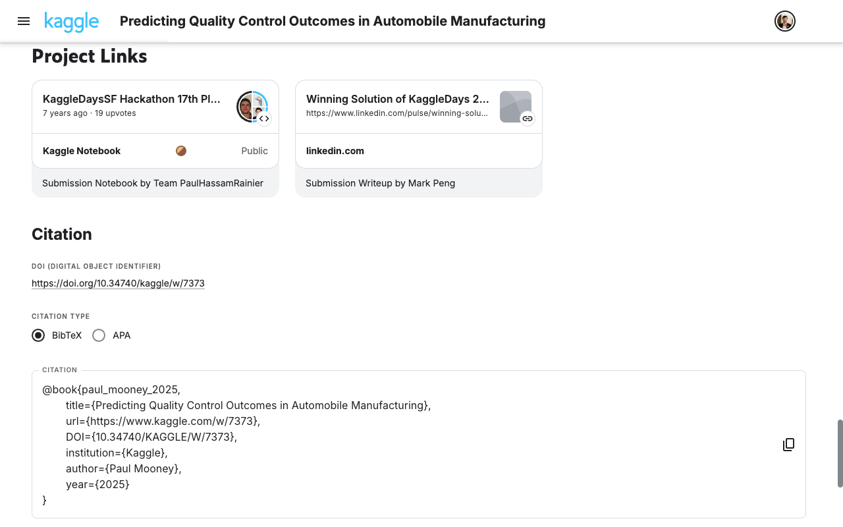Select the APA citation type

pos(99,335)
